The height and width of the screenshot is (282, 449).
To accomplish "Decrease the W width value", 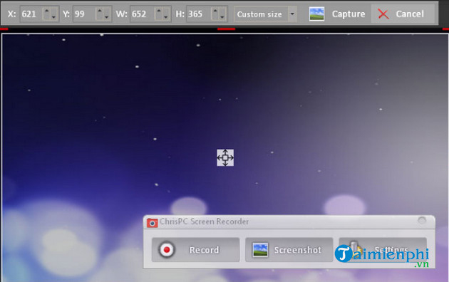I will coord(165,17).
